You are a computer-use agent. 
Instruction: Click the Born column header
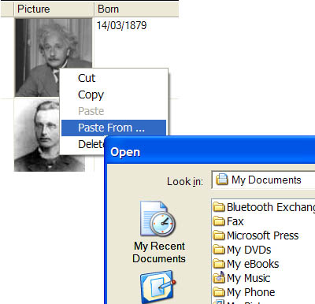[x=136, y=9]
